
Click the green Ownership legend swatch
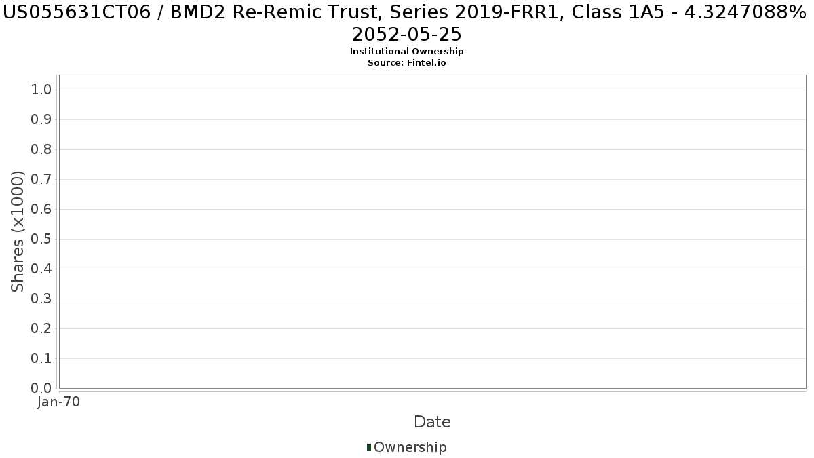369,447
